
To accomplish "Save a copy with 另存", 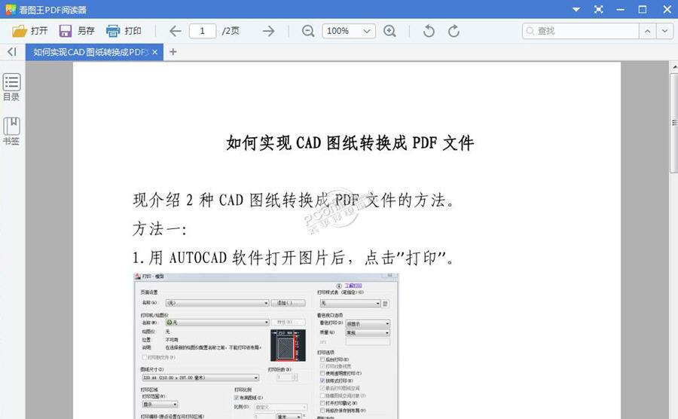I will (77, 31).
